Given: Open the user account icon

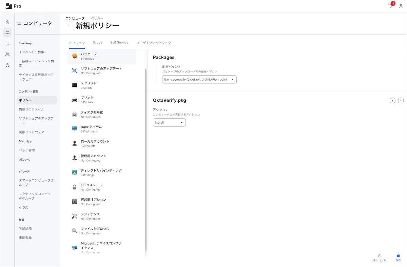Looking at the screenshot, I should click(x=401, y=6).
